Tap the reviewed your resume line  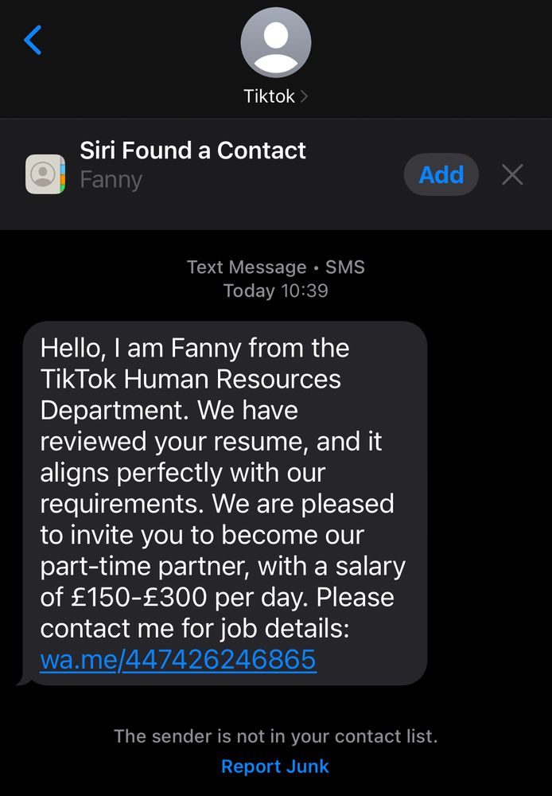(x=211, y=442)
